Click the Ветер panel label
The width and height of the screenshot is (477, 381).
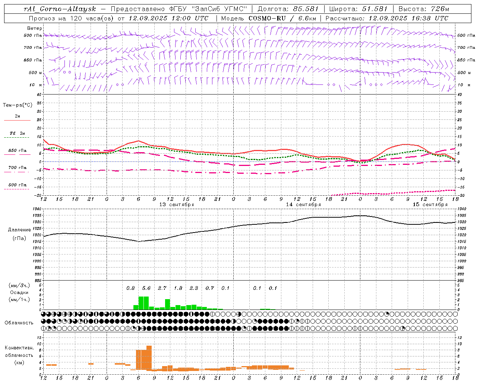pos(35,28)
